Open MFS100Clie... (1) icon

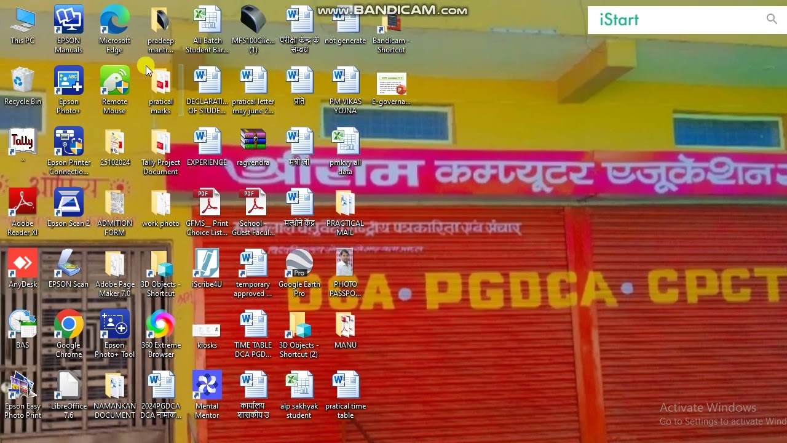click(x=253, y=30)
